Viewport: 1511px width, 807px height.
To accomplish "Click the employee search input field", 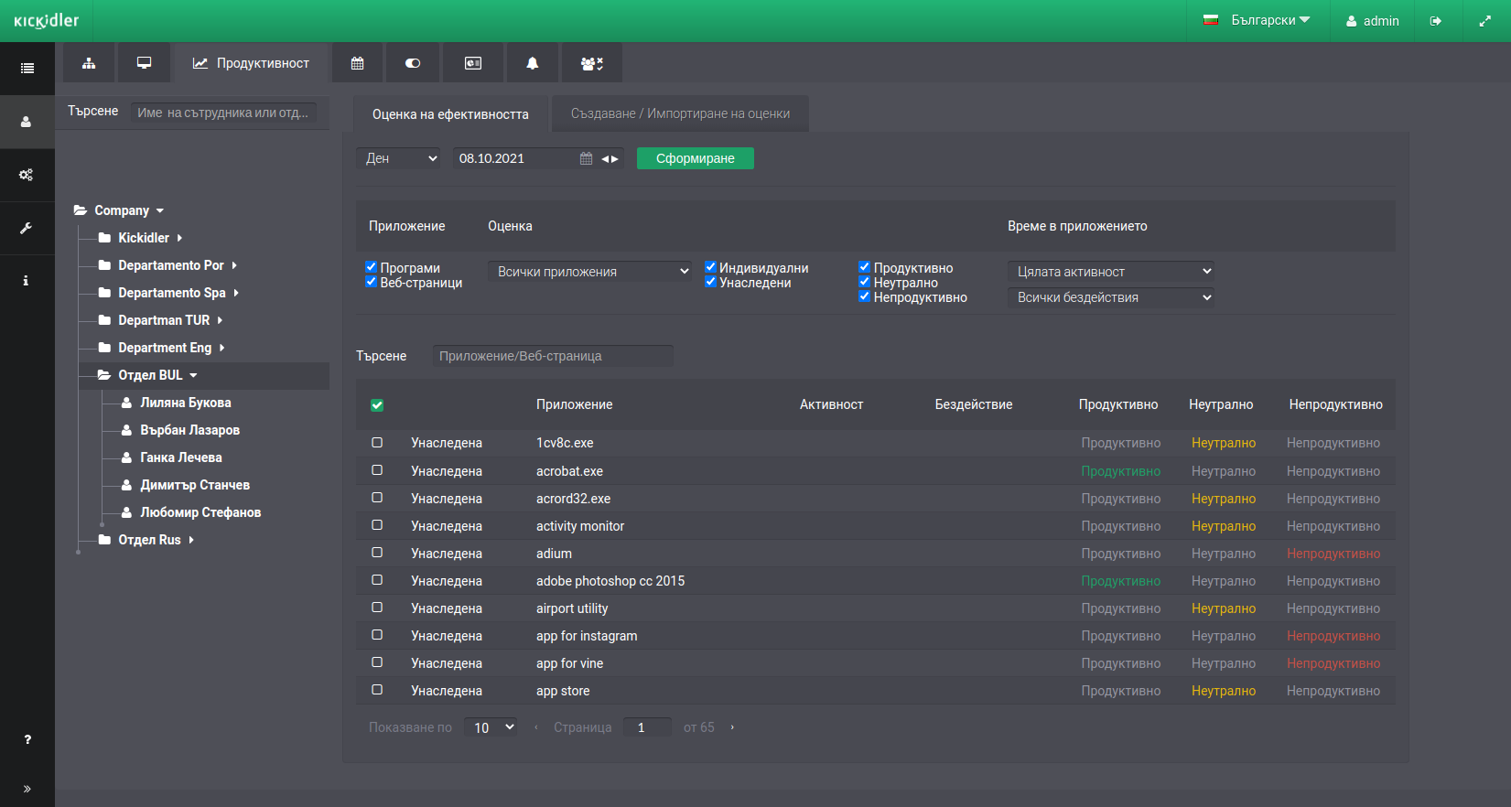I will 224,113.
